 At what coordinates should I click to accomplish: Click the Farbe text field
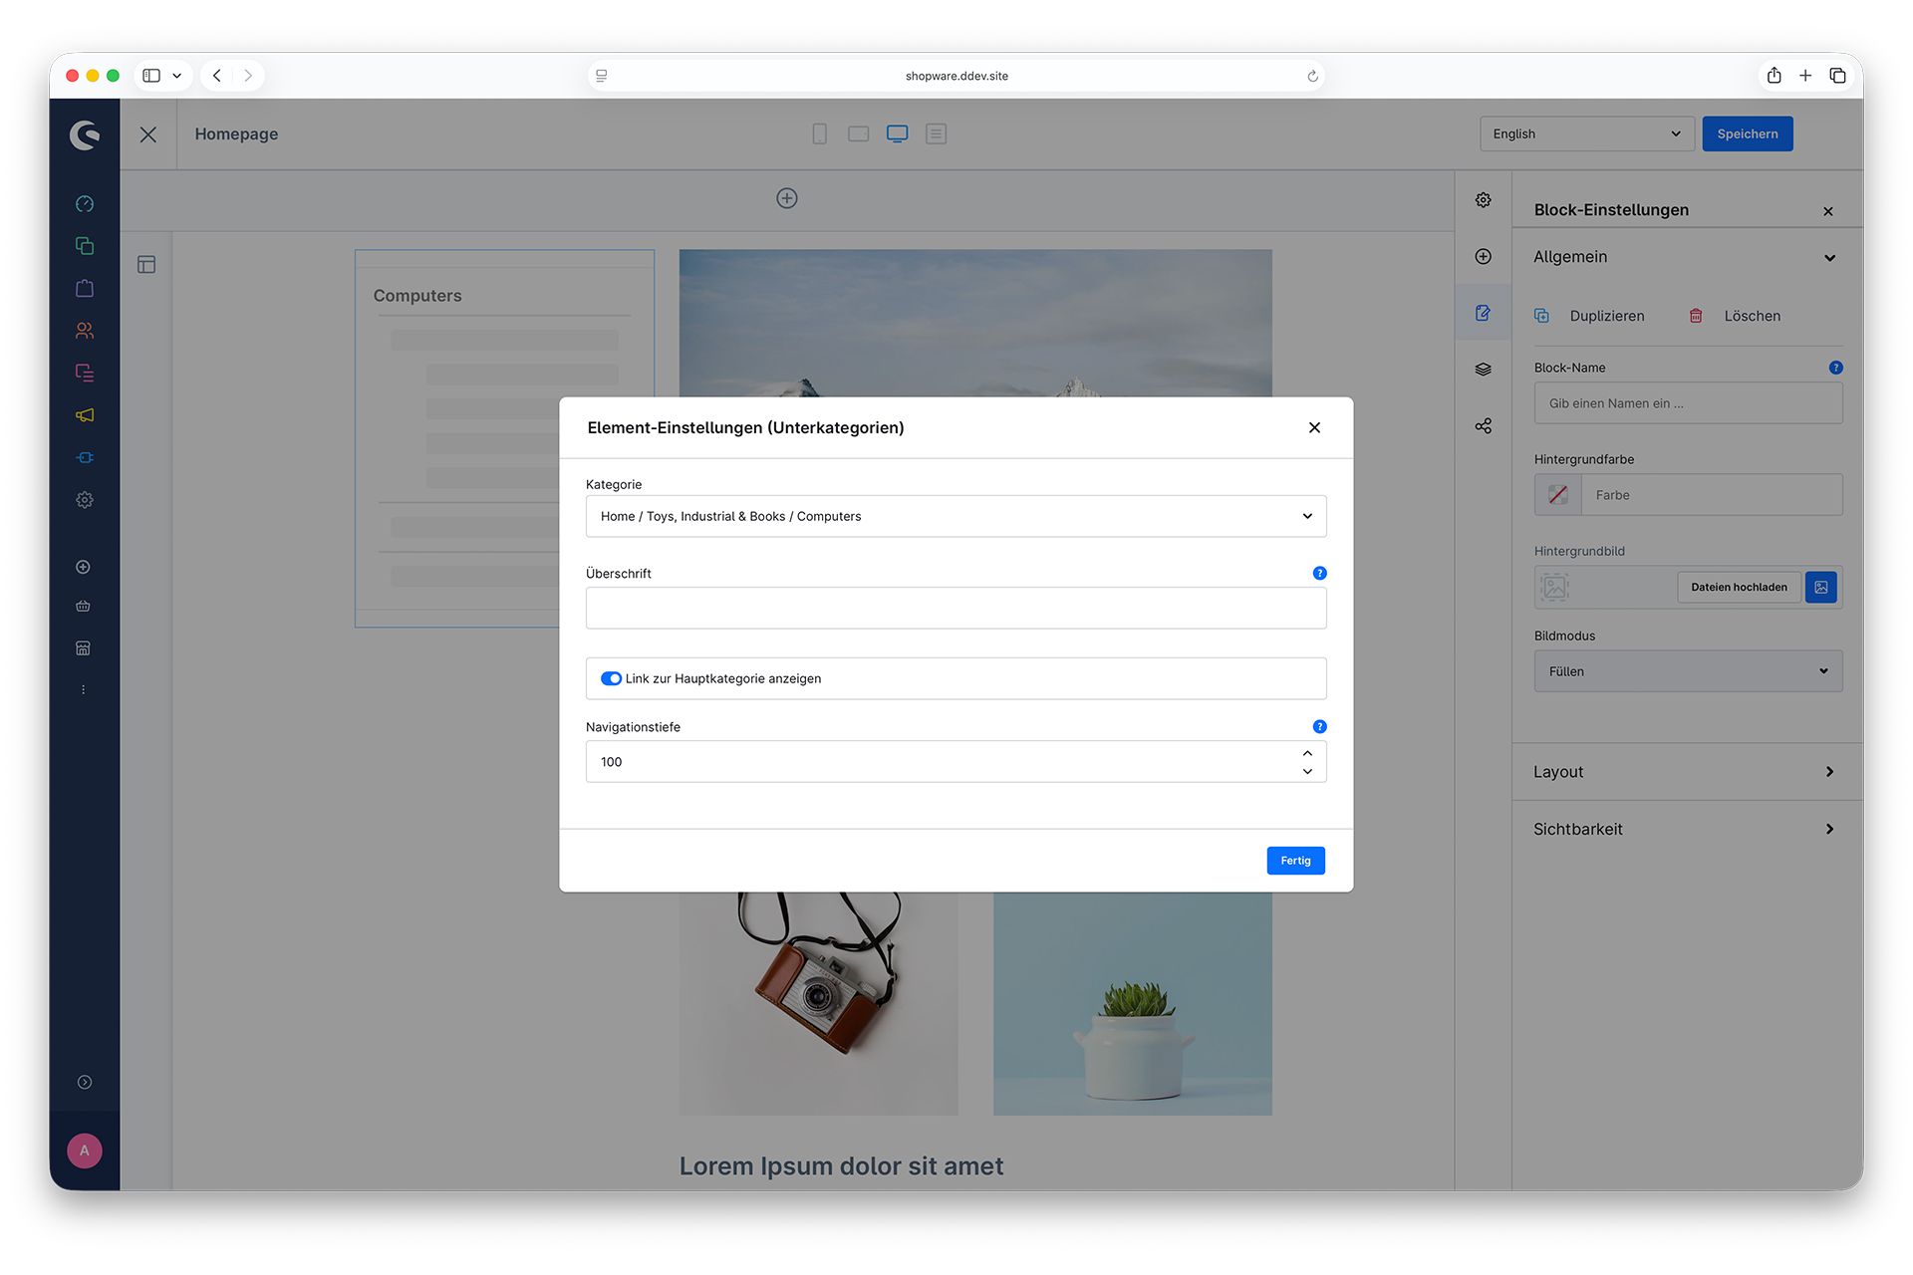click(x=1712, y=495)
